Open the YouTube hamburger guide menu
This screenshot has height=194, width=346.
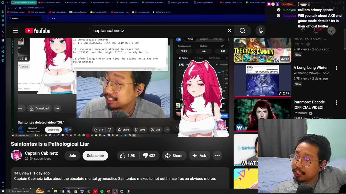[x=15, y=31]
